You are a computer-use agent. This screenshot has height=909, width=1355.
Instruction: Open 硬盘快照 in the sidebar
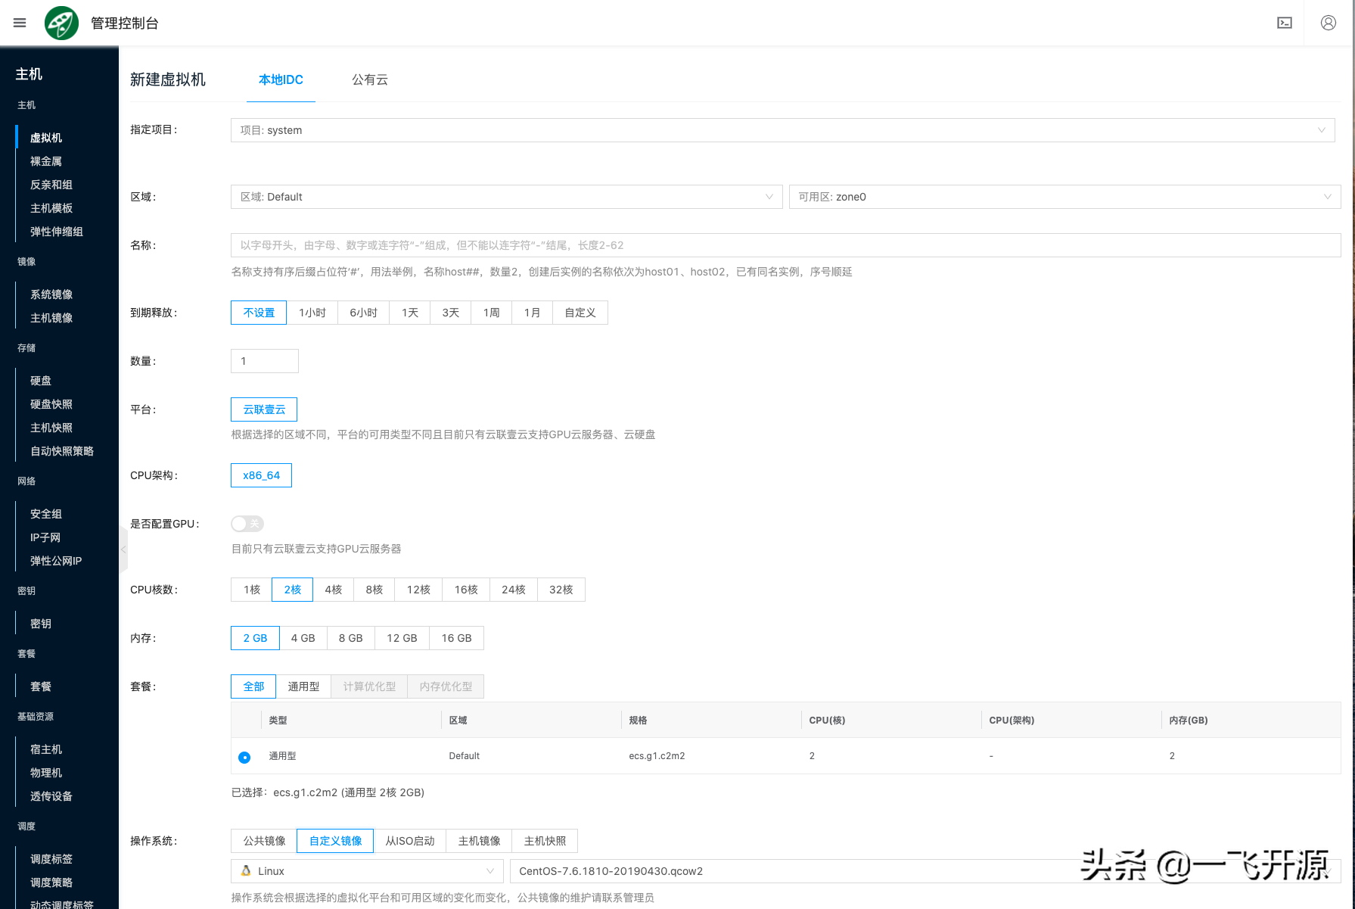point(51,404)
